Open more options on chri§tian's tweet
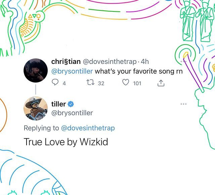The image size is (215, 195). [183, 61]
